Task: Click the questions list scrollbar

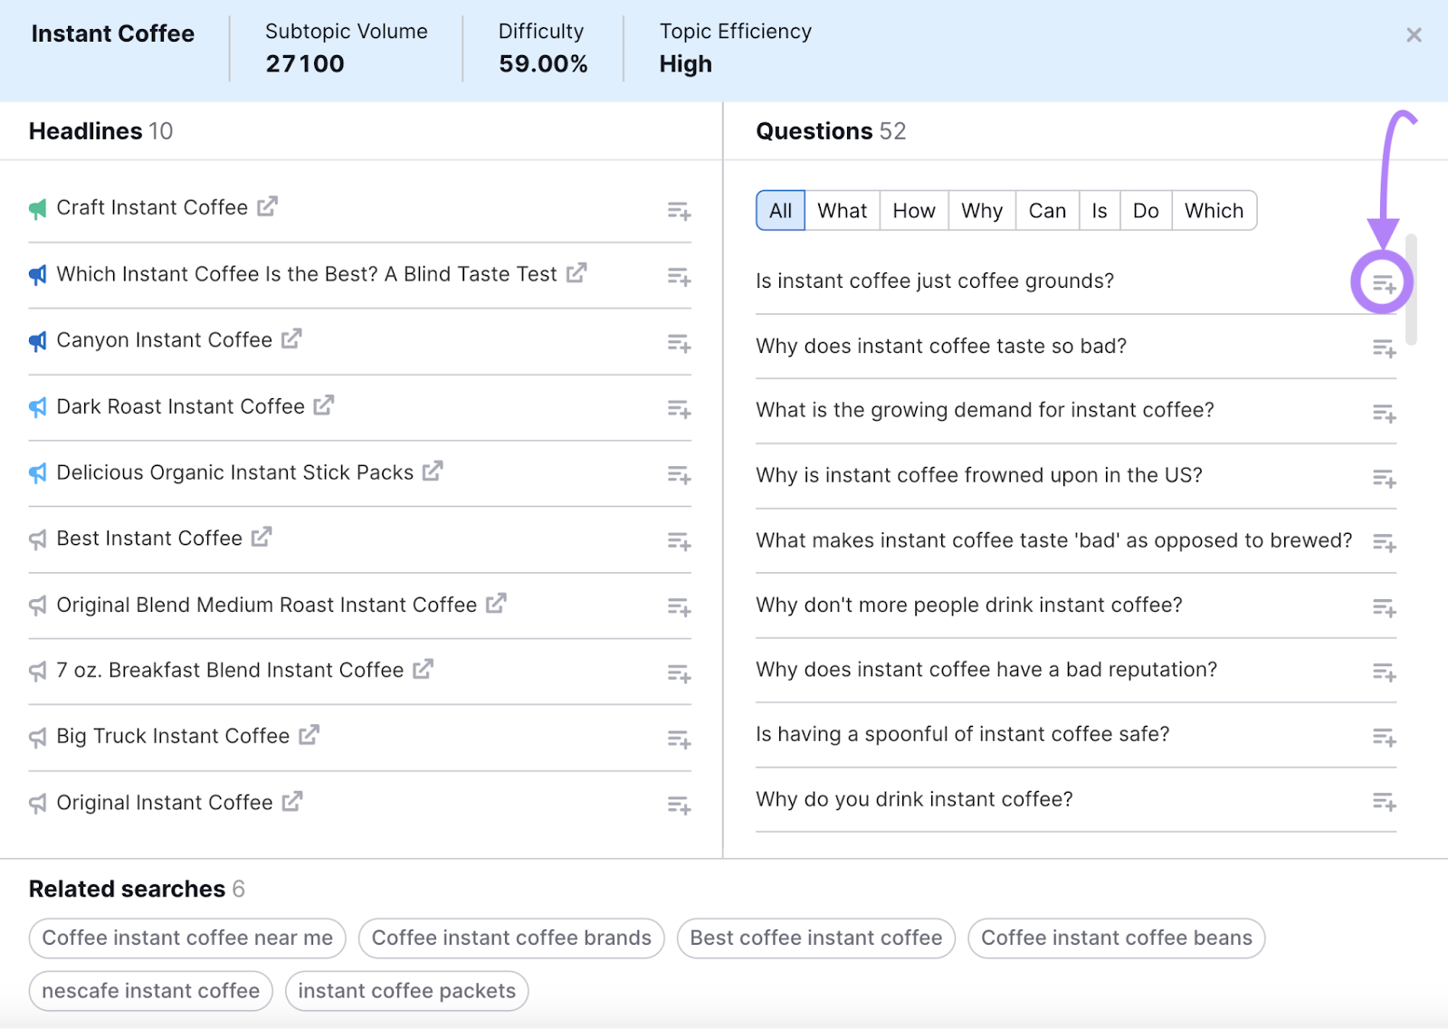Action: pos(1413,290)
